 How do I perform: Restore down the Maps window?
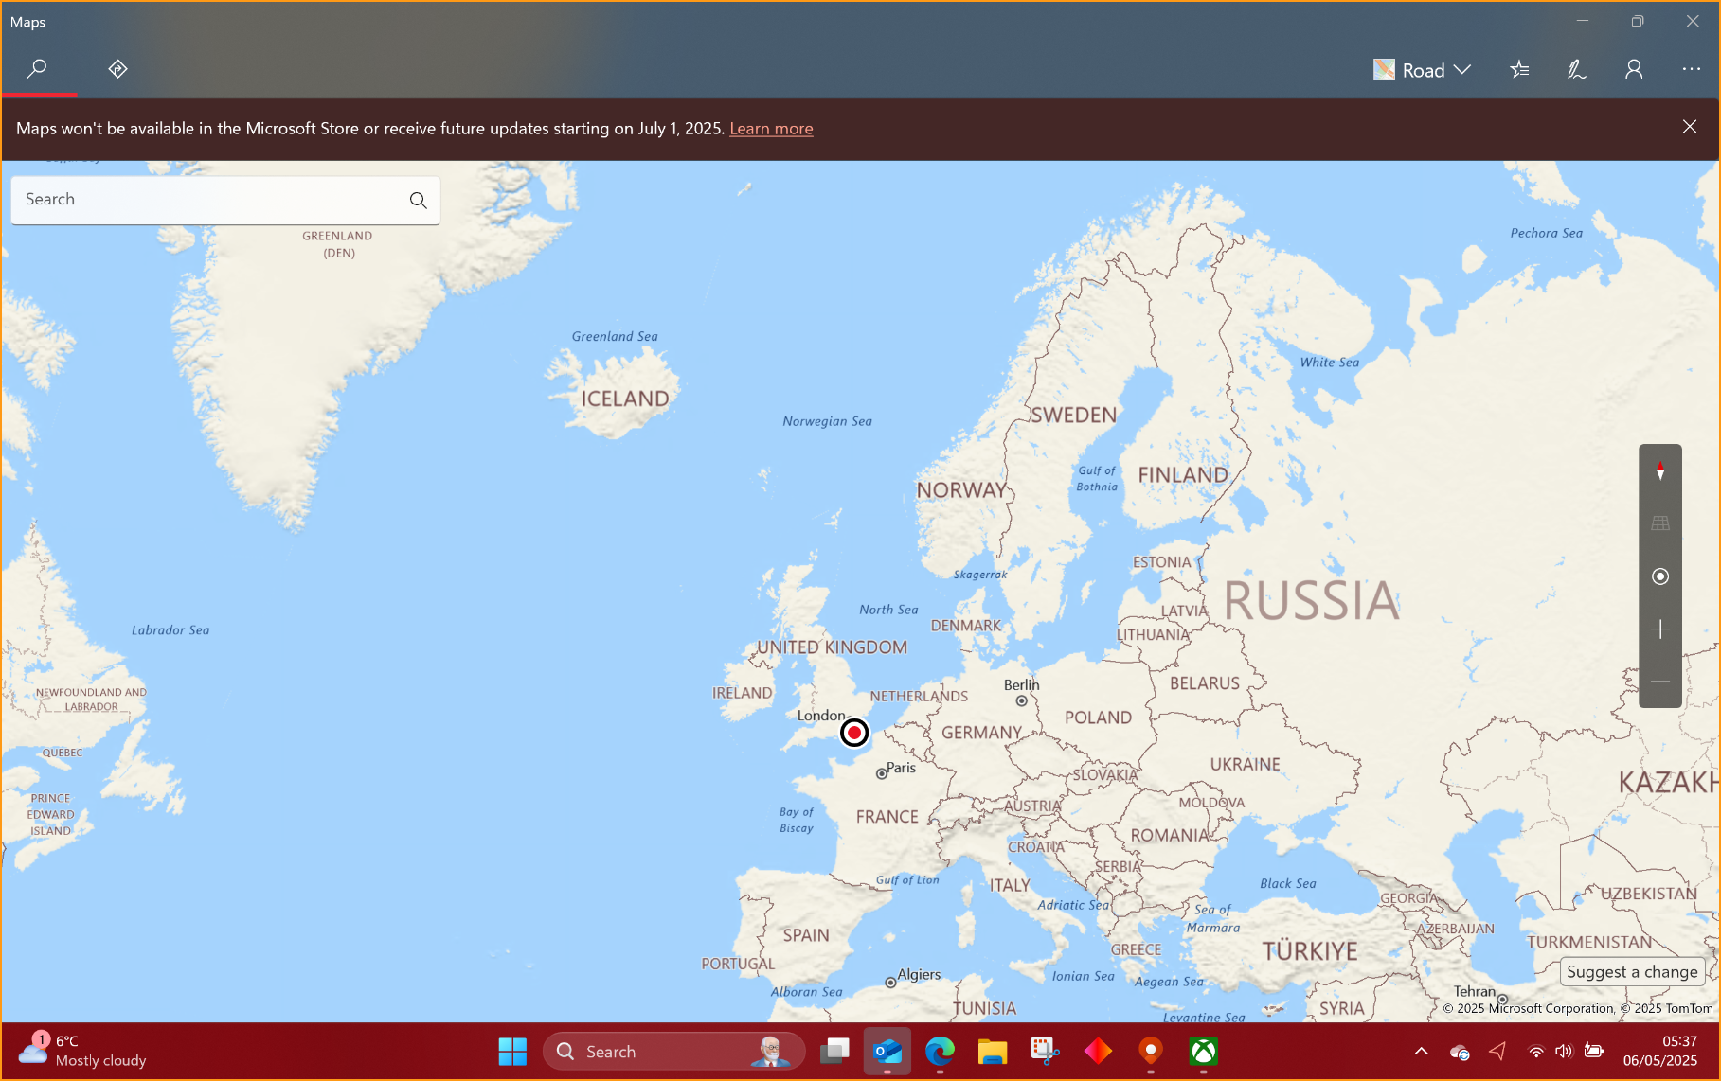(x=1637, y=21)
